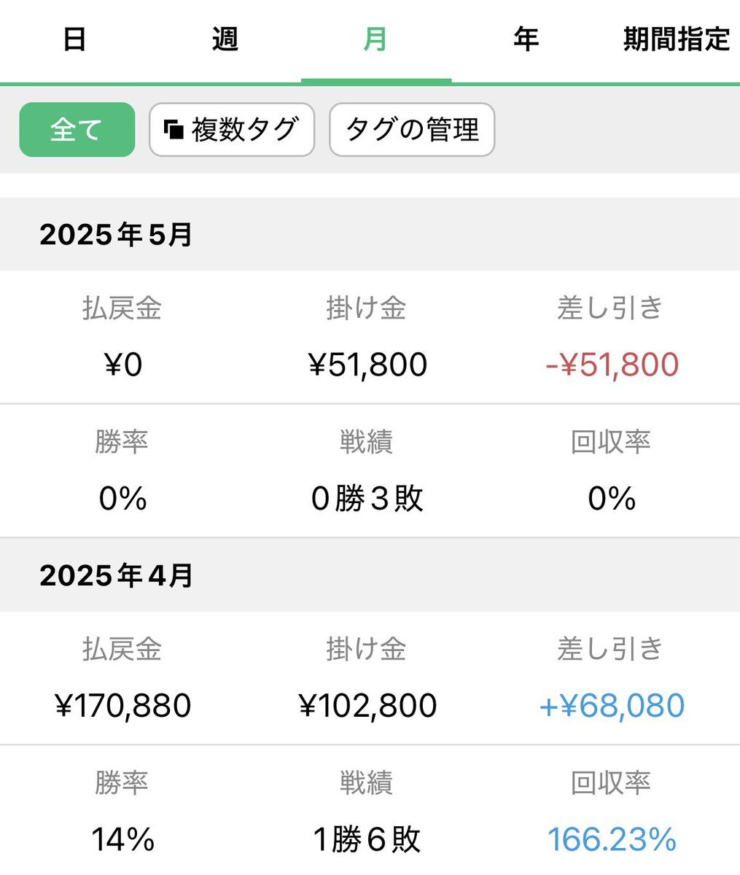Tap April's 勝率 value 14%
Screen dimensions: 740x875
tap(123, 839)
